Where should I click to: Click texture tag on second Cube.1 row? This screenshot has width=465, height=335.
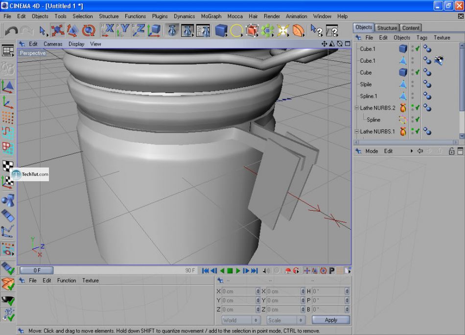click(439, 60)
